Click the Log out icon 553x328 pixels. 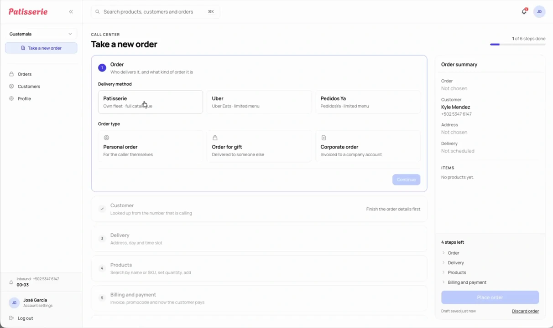coord(11,318)
